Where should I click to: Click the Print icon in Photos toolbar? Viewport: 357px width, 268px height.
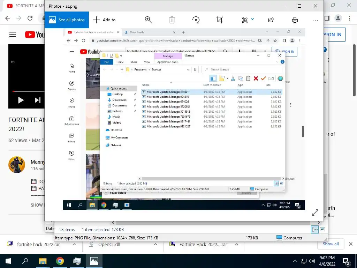point(295,20)
